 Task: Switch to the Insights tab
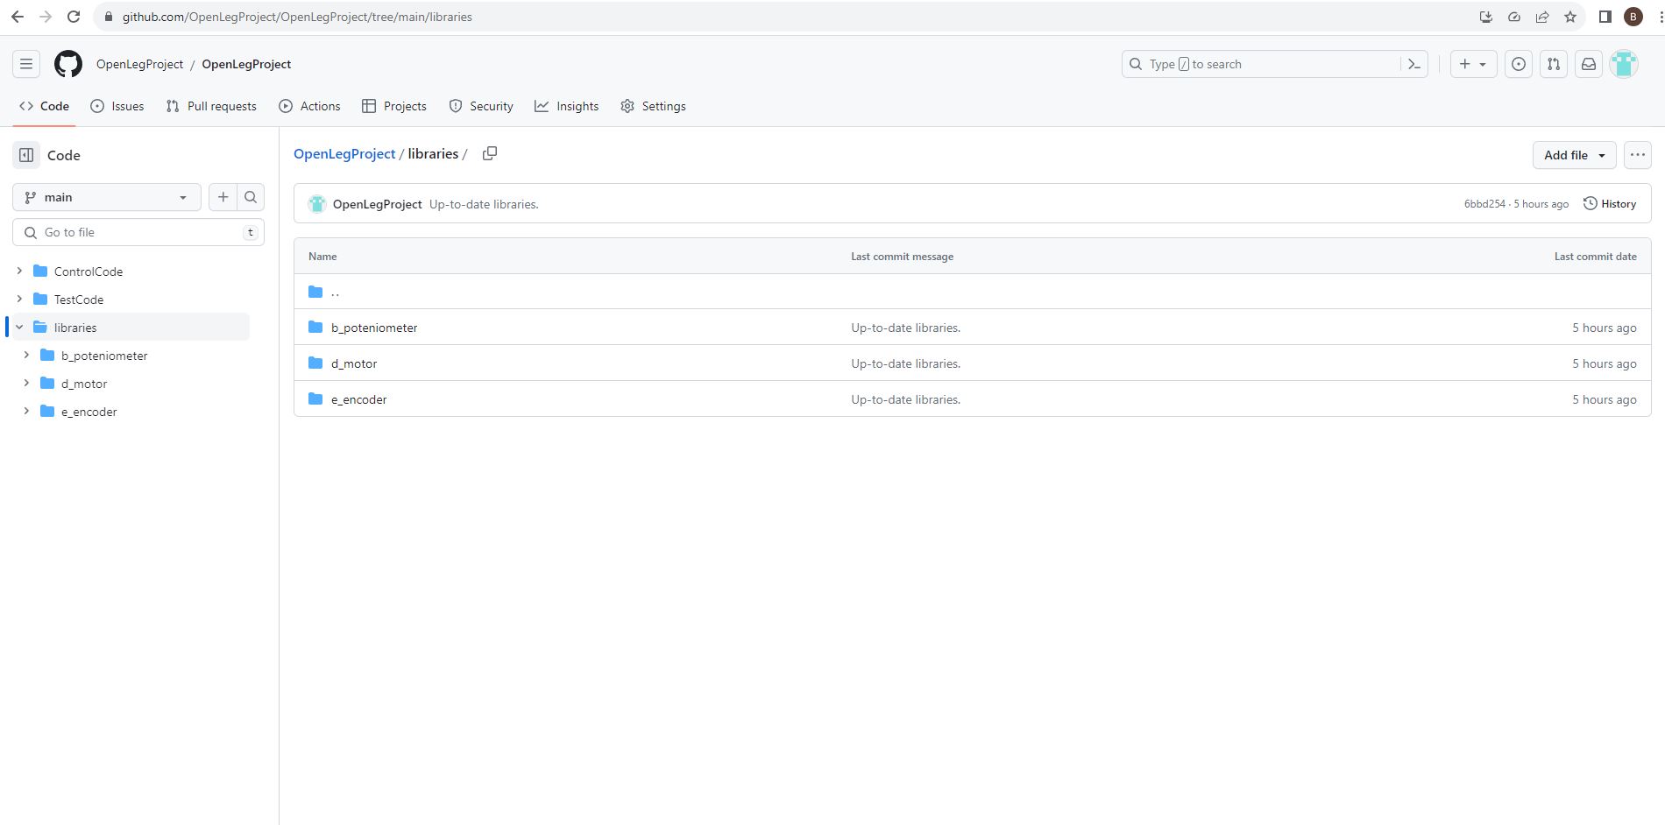click(x=566, y=106)
